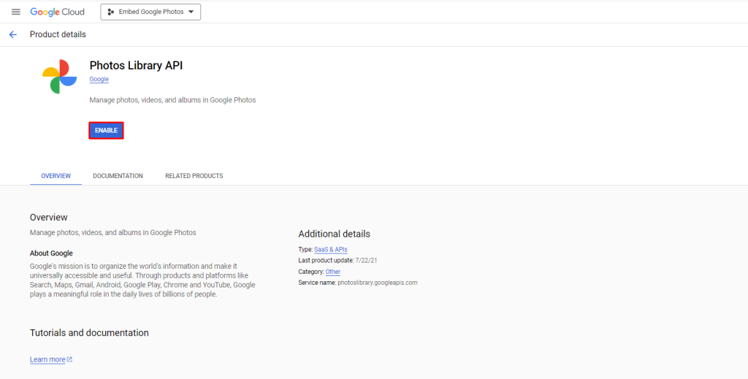Viewport: 748px width, 379px height.
Task: Click the Google Cloud logo
Action: [x=57, y=12]
